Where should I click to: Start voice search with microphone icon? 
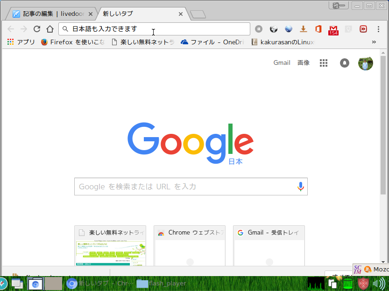[x=300, y=187]
